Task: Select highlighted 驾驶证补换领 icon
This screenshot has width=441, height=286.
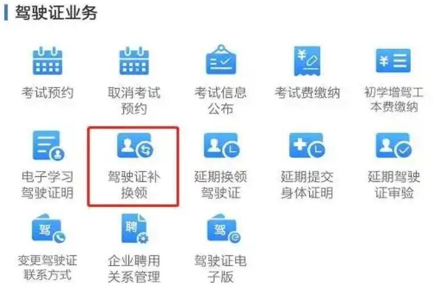Action: [x=135, y=146]
